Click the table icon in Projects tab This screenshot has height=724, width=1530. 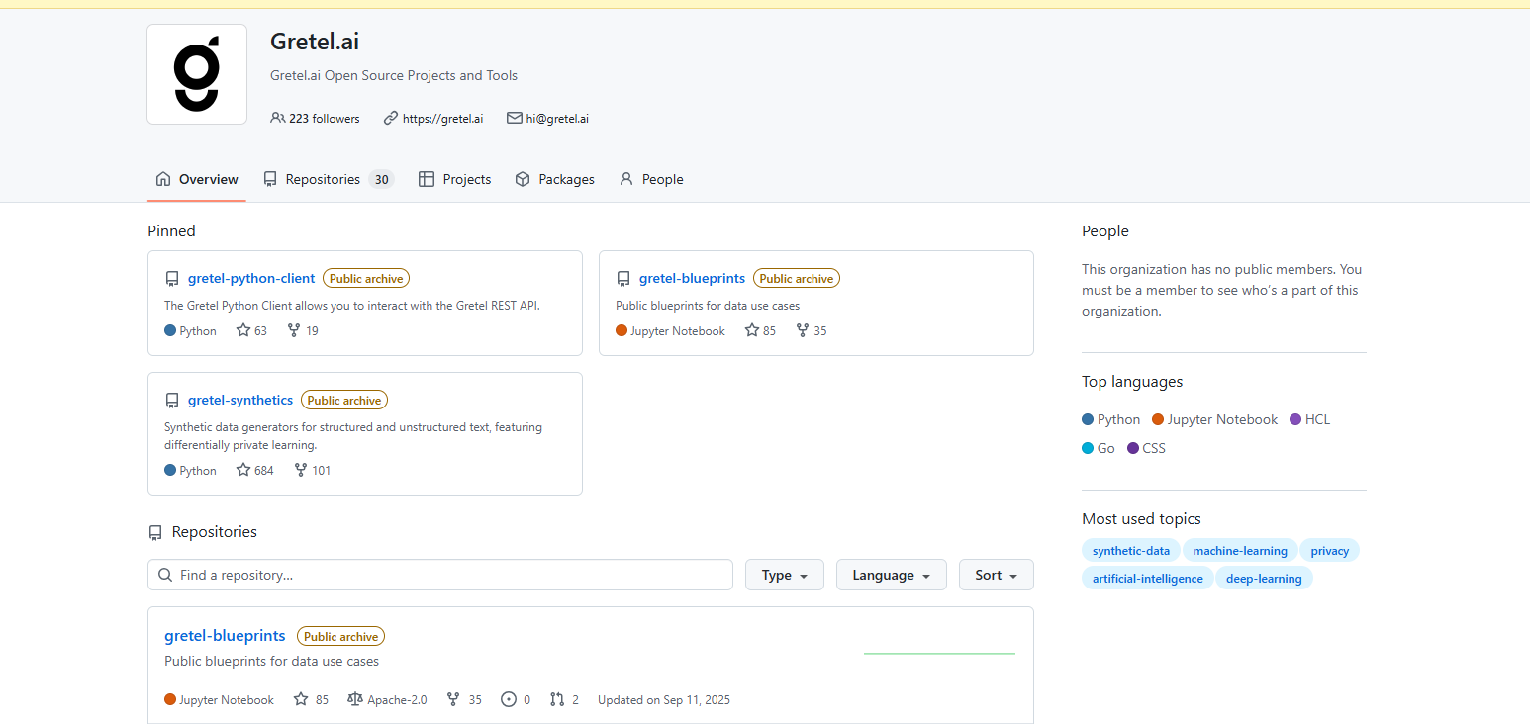tap(427, 179)
